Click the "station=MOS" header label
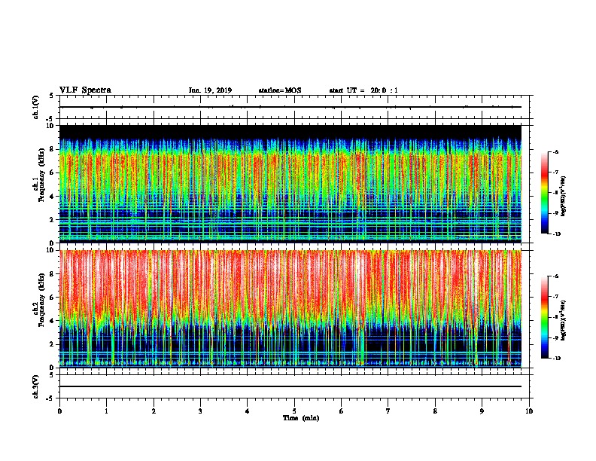596x461 pixels. [280, 90]
